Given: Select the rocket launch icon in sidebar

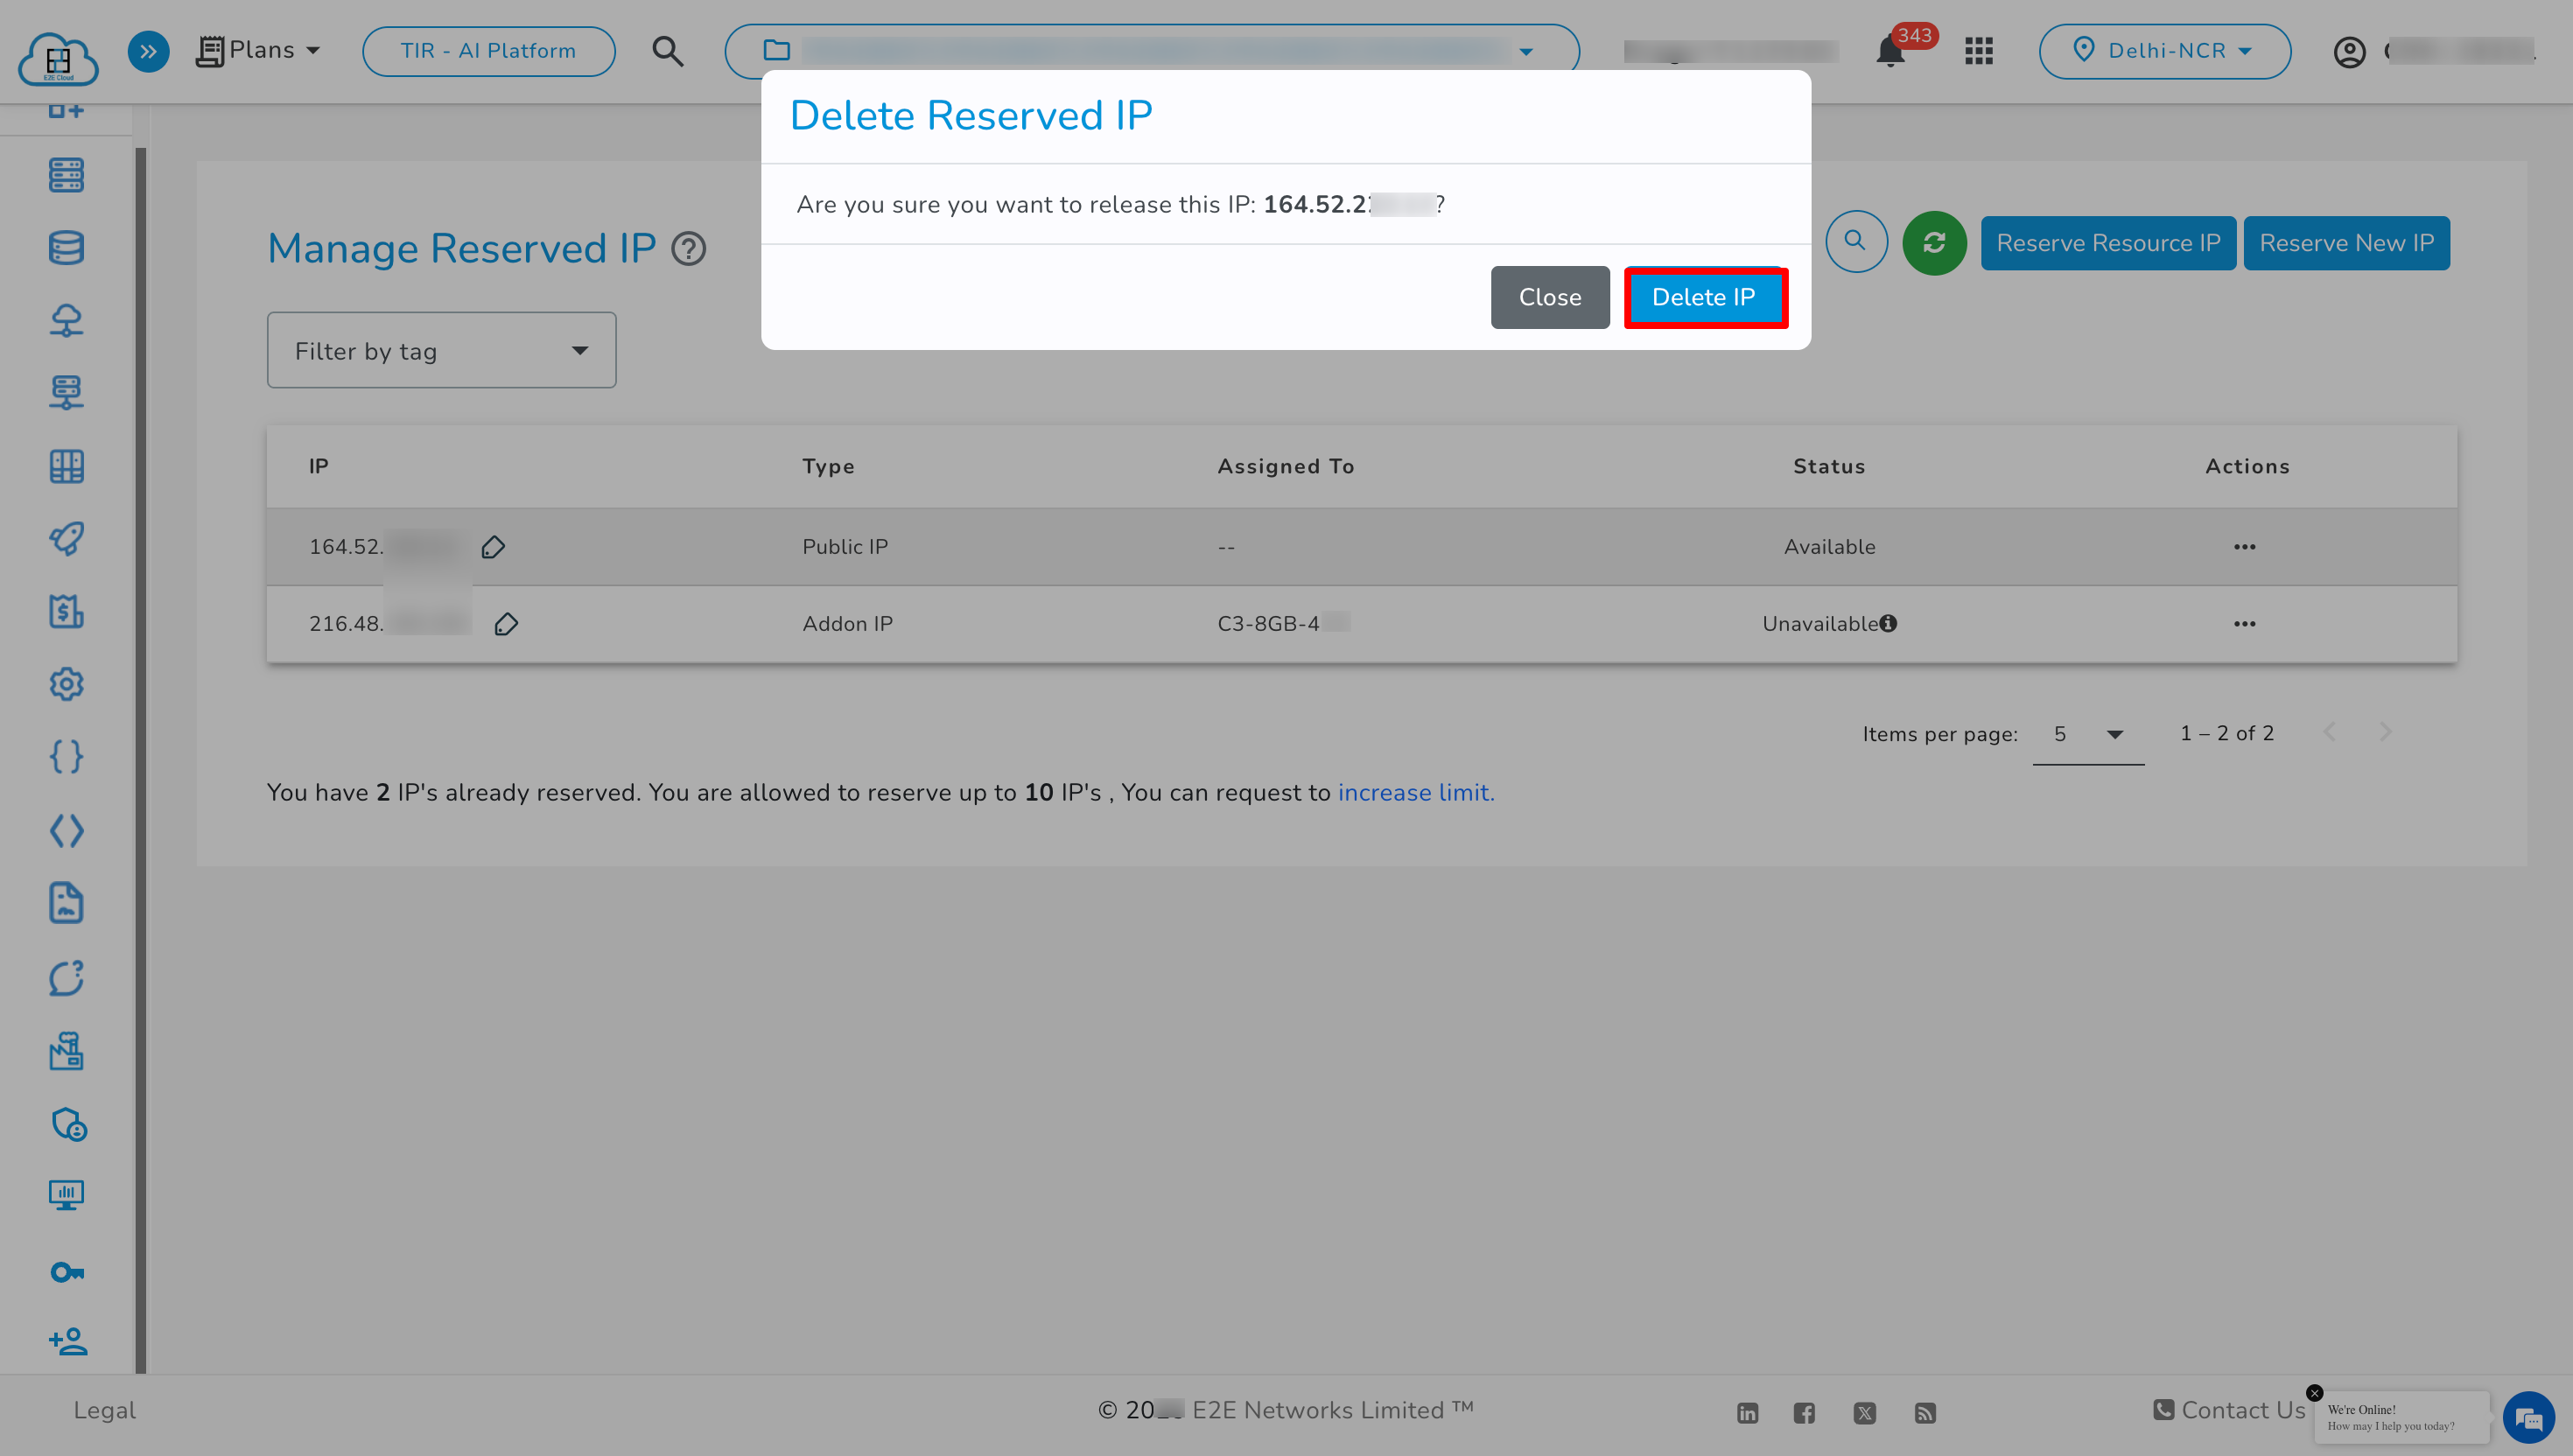Looking at the screenshot, I should coord(66,539).
